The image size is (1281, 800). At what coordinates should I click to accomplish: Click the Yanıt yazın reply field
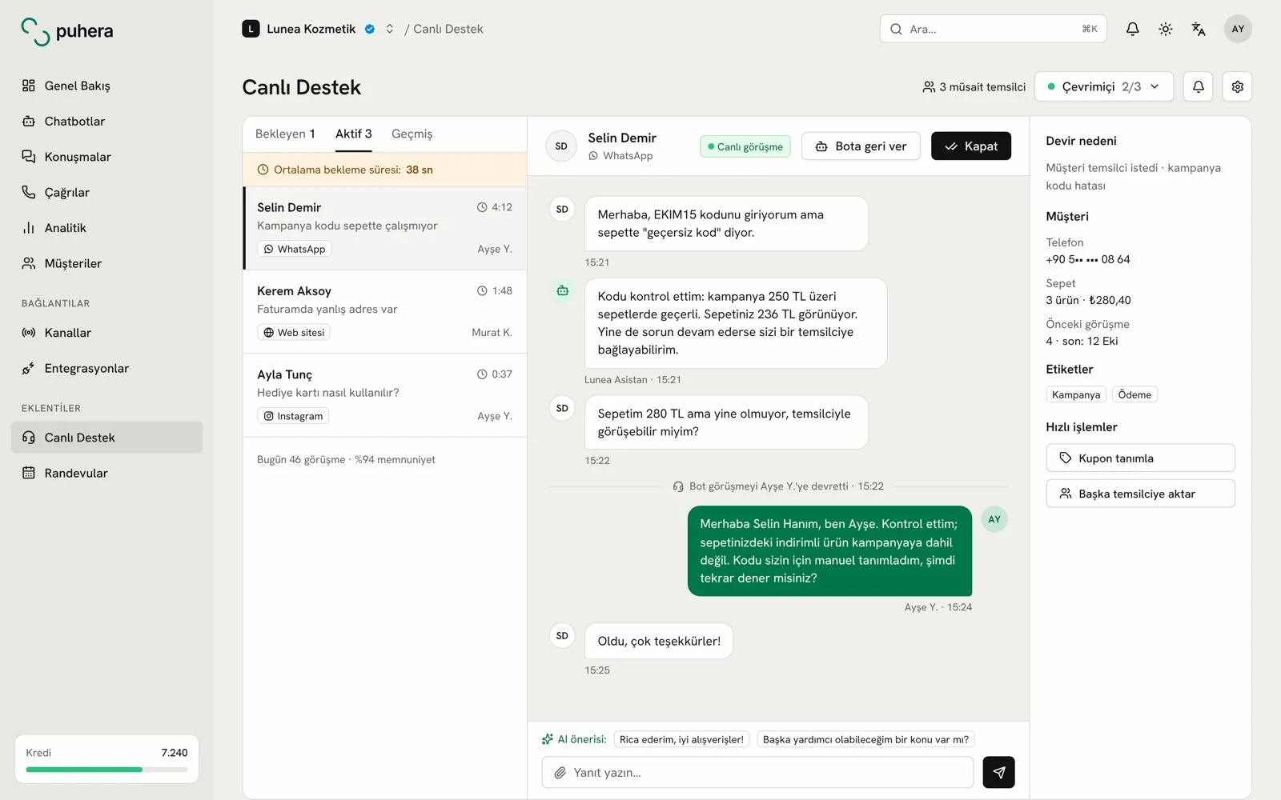click(757, 773)
